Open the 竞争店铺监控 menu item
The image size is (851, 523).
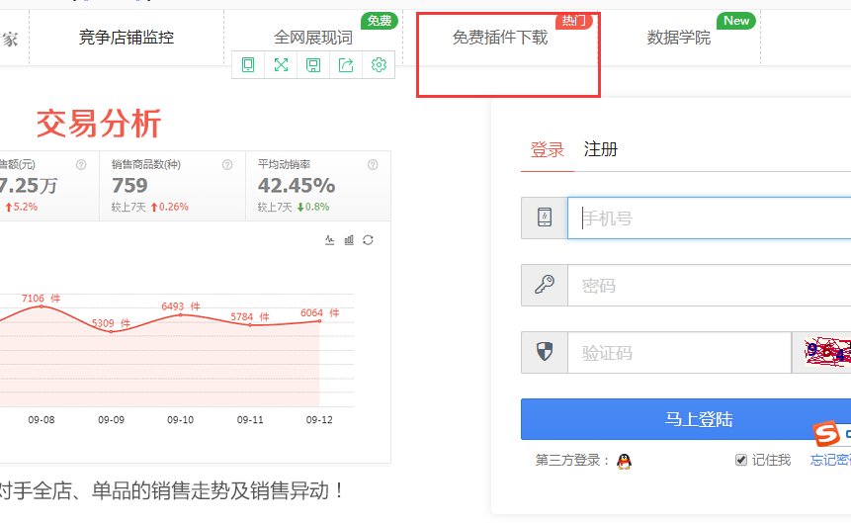pos(127,38)
